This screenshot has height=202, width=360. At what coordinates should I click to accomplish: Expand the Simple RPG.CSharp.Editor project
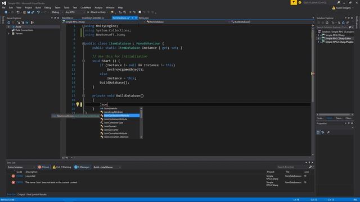point(318,39)
